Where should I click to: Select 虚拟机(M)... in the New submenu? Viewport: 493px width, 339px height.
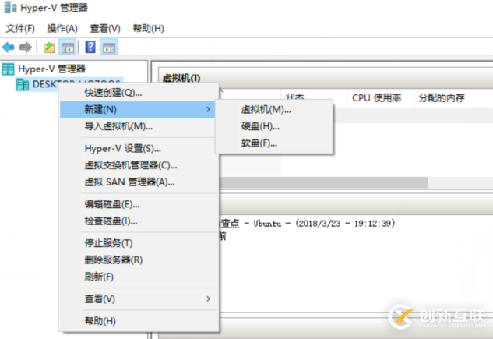[x=274, y=109]
